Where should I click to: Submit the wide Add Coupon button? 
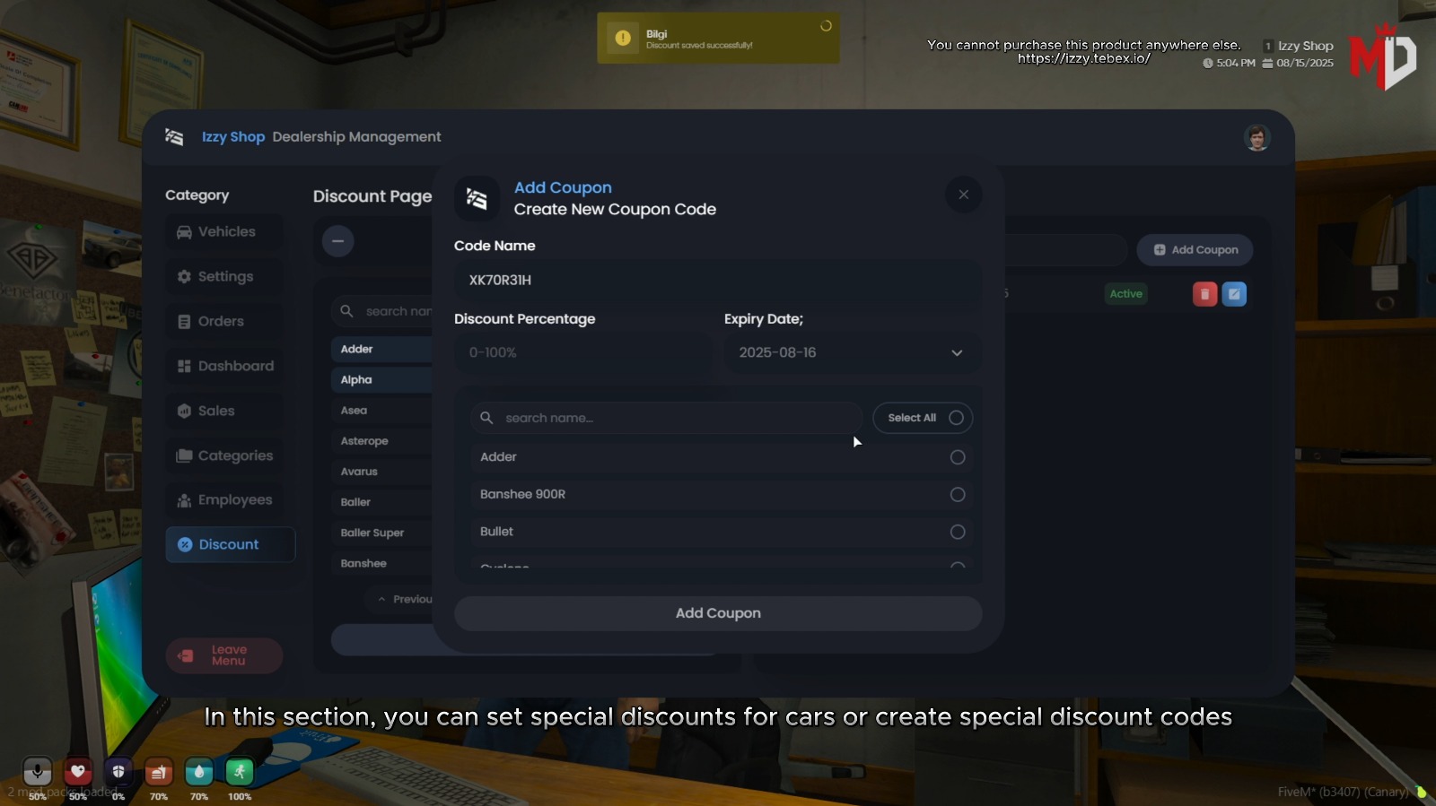point(717,613)
